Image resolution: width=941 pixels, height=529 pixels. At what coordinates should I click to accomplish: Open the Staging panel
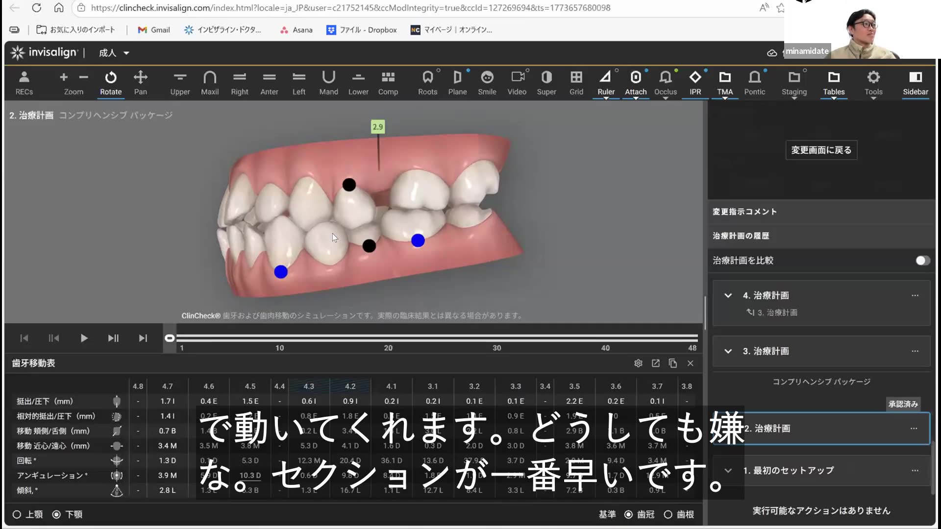click(794, 82)
